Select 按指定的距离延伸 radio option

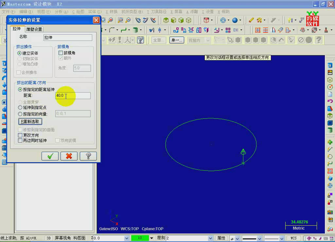[x=36, y=90]
